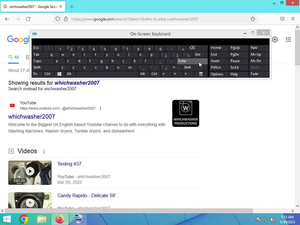
Task: Toggle ScrLk key on keyboard
Action: coord(238,67)
